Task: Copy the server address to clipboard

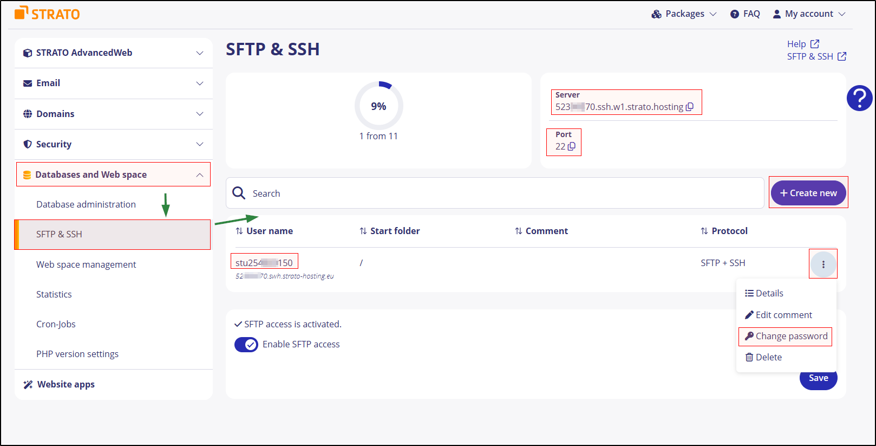Action: (x=690, y=107)
